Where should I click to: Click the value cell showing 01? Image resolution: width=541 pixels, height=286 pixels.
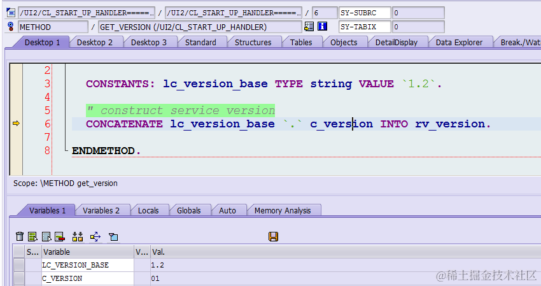[346, 278]
